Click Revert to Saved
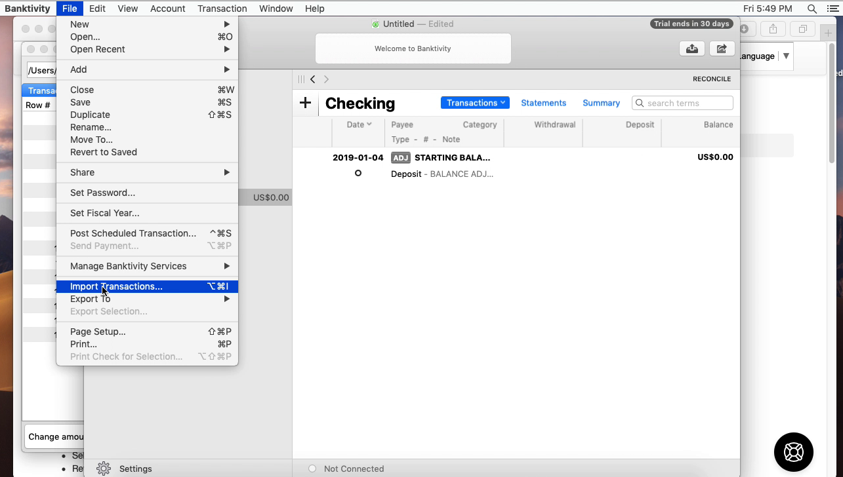This screenshot has height=477, width=843. click(147, 152)
